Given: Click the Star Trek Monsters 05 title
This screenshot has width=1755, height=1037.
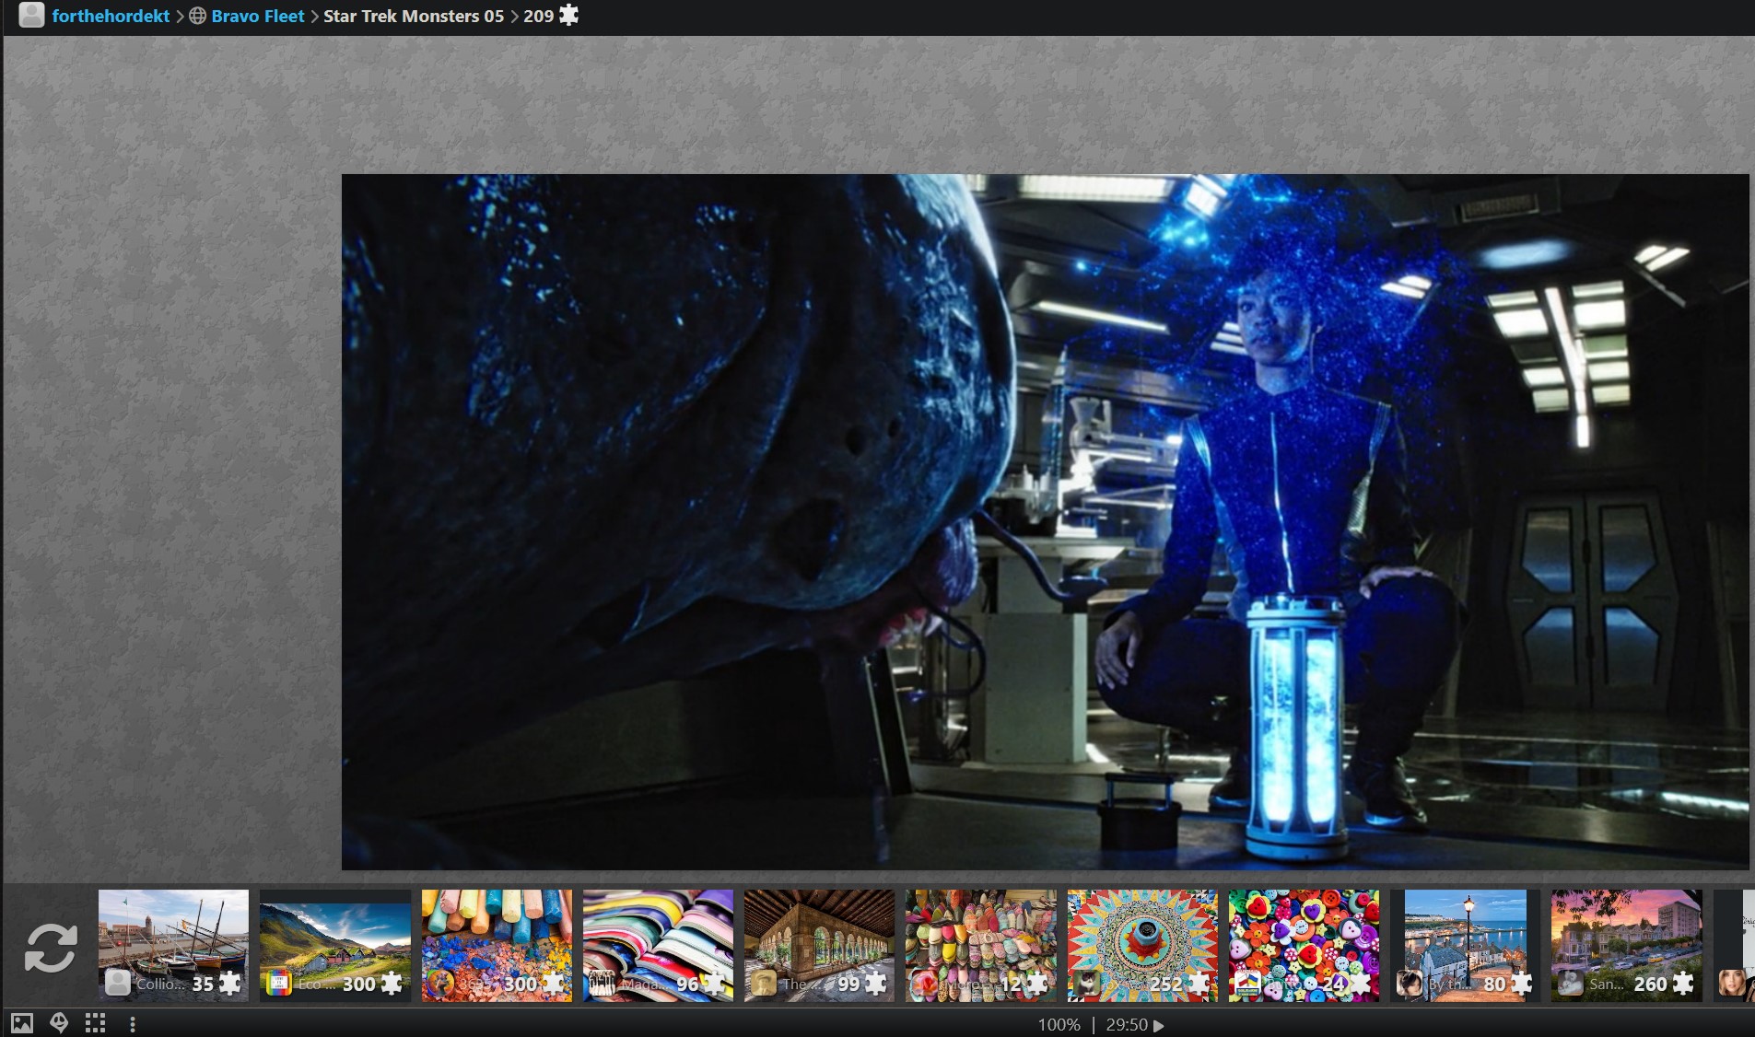Looking at the screenshot, I should point(414,16).
